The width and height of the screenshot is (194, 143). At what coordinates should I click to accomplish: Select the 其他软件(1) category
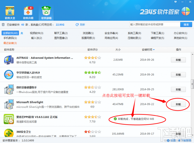(x=180, y=38)
